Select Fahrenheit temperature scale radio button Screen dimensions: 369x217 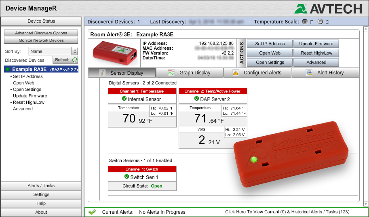tap(305, 21)
